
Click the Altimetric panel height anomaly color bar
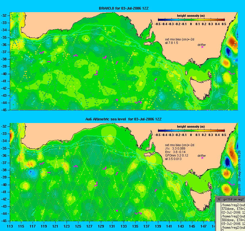point(191,131)
